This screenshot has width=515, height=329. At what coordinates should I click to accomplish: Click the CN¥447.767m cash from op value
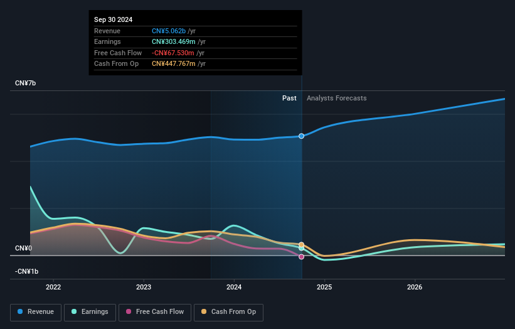point(173,64)
